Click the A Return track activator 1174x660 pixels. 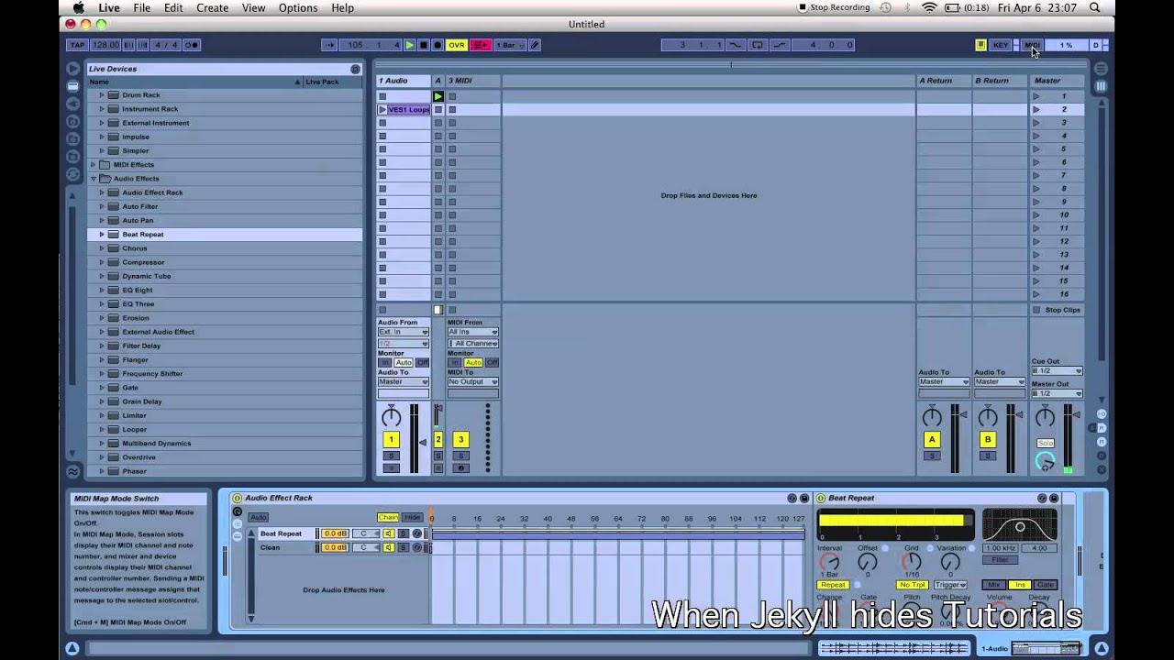click(932, 440)
